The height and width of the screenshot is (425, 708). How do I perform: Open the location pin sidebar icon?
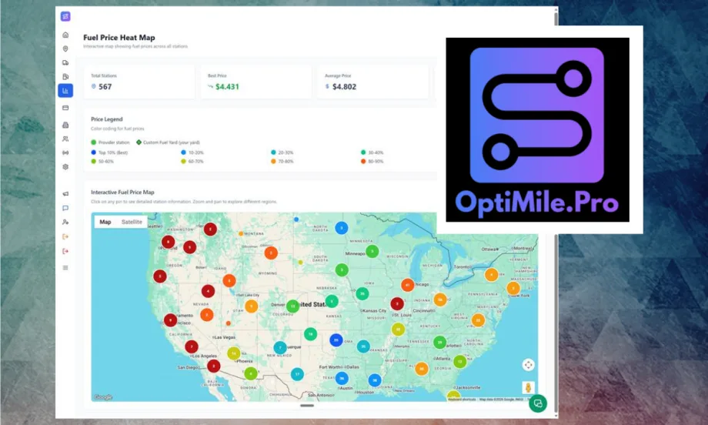coord(65,49)
